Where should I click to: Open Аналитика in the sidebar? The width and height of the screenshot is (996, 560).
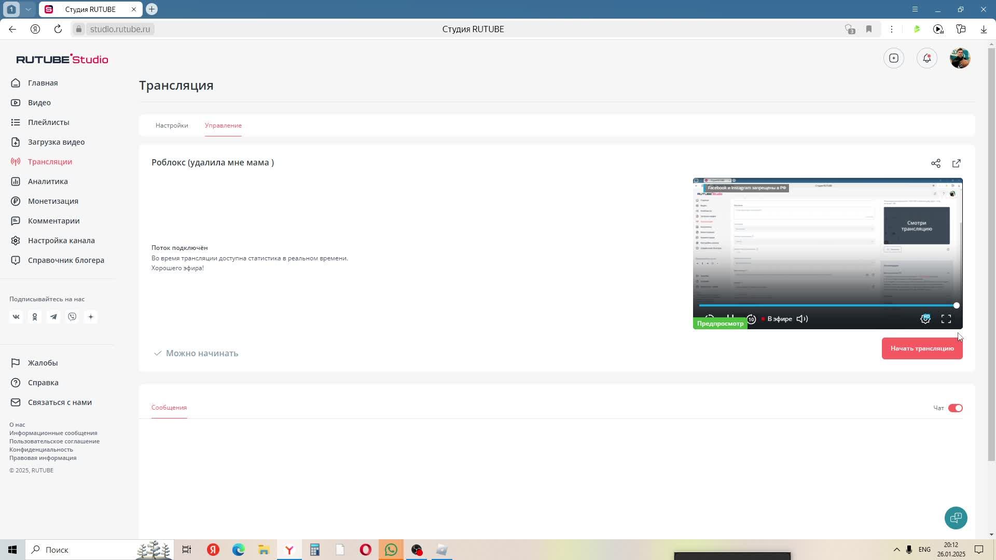pyautogui.click(x=48, y=181)
